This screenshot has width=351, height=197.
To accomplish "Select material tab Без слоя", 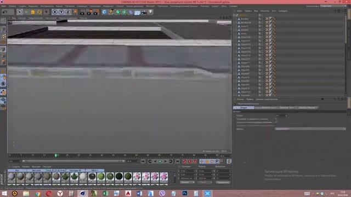I will pos(36,170).
